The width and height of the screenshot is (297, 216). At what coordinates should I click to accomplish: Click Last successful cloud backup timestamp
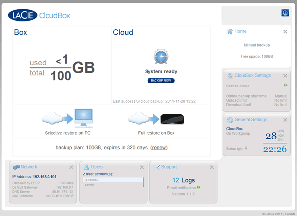point(154,101)
